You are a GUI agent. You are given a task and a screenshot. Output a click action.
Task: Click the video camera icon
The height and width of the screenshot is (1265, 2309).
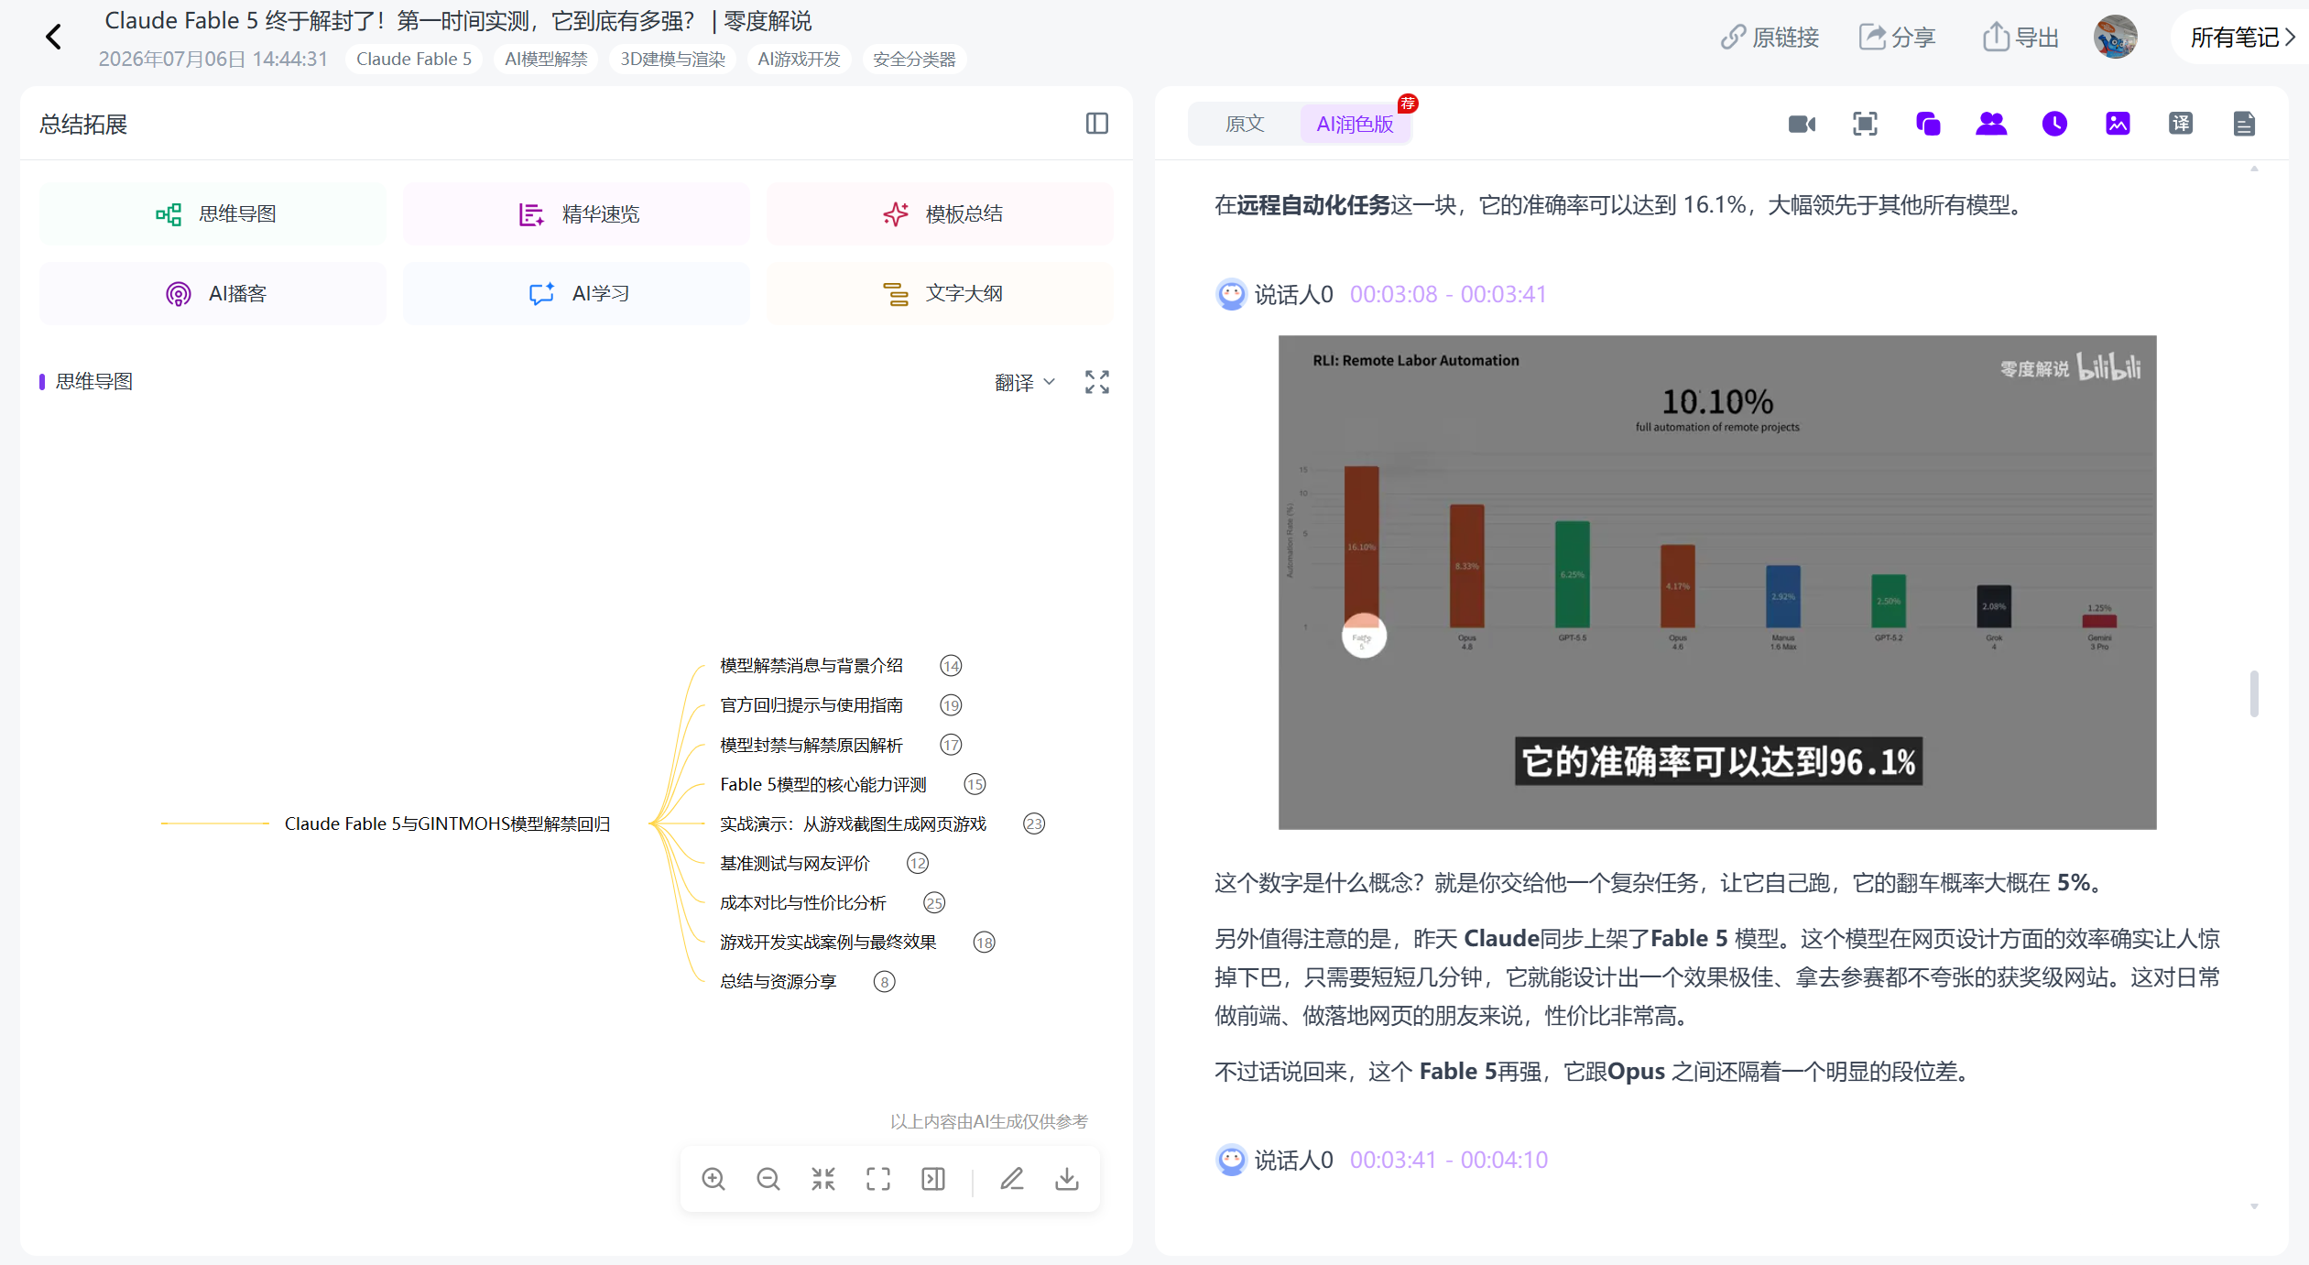coord(1802,124)
